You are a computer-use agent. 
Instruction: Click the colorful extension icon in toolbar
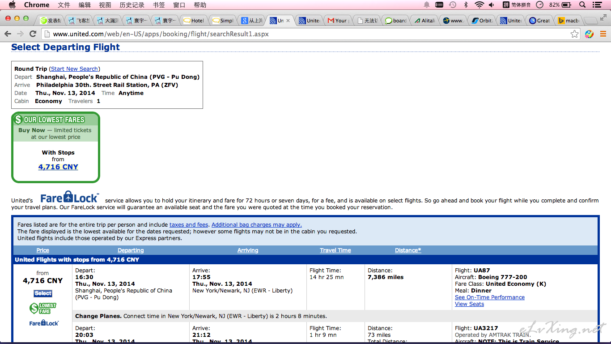pos(589,34)
